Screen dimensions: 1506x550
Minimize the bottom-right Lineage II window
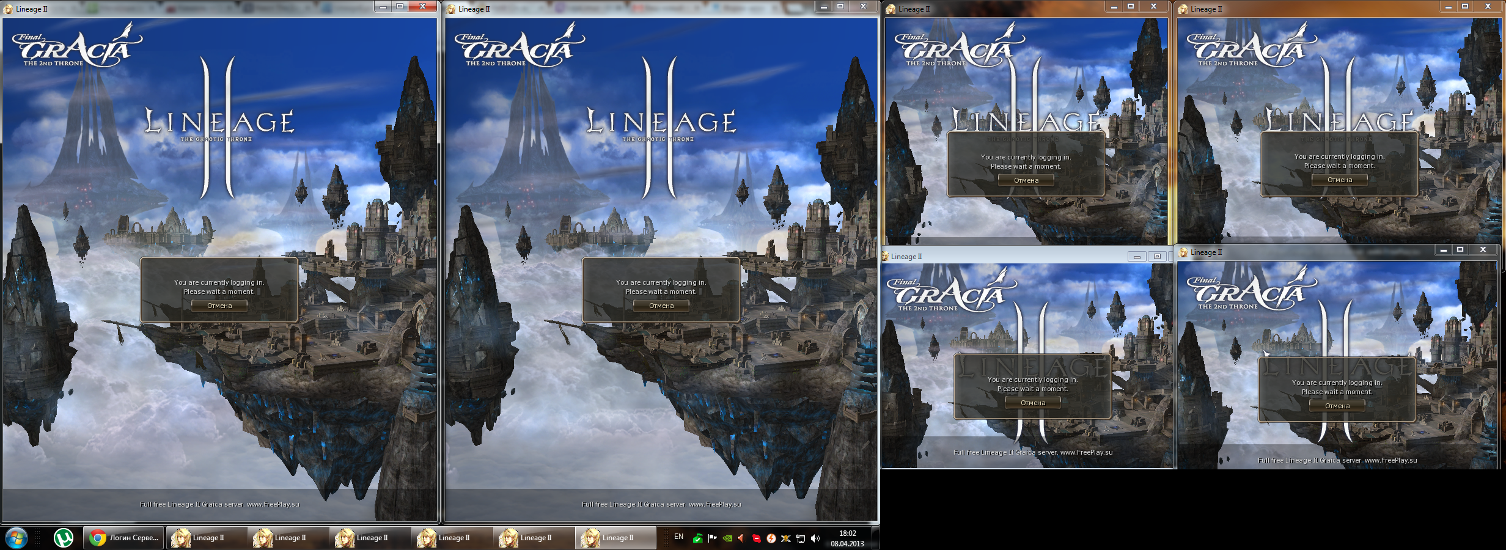point(1443,250)
